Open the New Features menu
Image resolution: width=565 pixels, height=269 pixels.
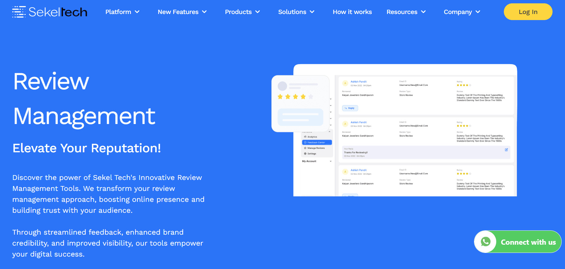point(178,12)
